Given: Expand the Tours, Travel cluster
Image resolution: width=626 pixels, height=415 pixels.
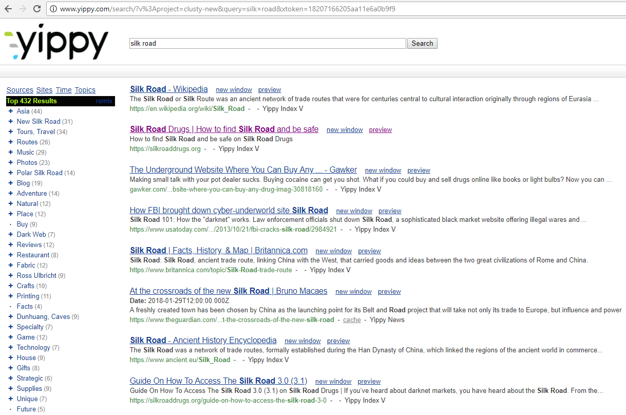Looking at the screenshot, I should [x=11, y=131].
